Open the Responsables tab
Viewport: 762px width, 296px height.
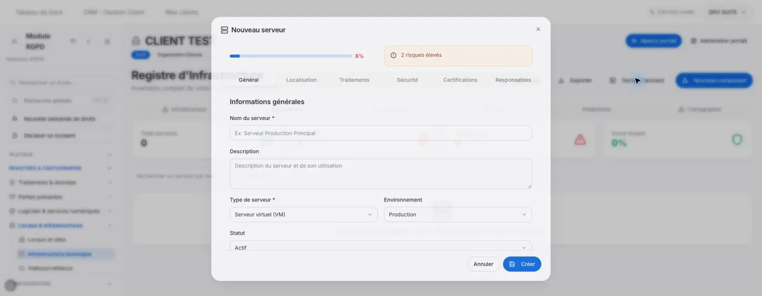click(x=513, y=80)
